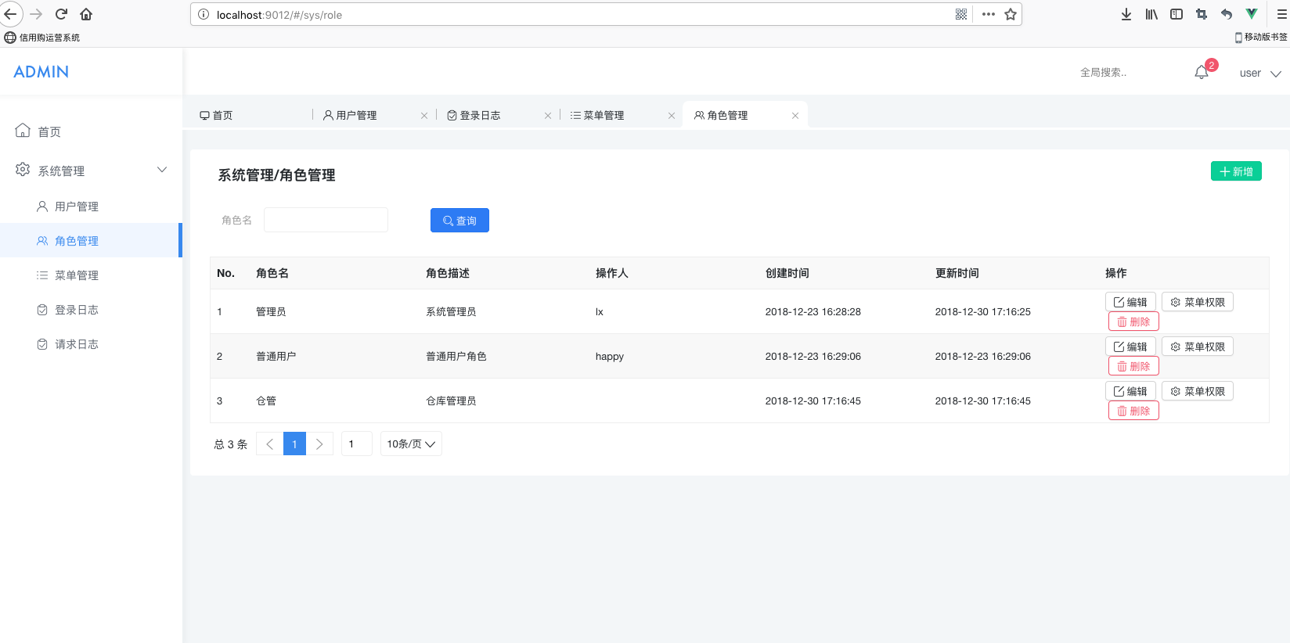Click the 系统管理员 description cell
Screen dimensions: 1290x643
451,311
